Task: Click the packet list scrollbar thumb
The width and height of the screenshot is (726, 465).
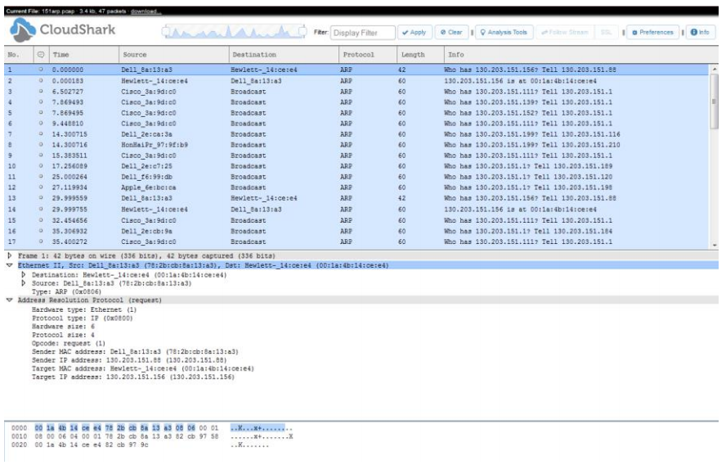Action: pyautogui.click(x=714, y=101)
